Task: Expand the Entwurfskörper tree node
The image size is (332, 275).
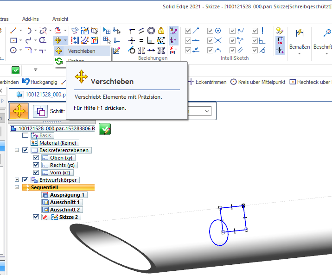Action: pyautogui.click(x=17, y=180)
